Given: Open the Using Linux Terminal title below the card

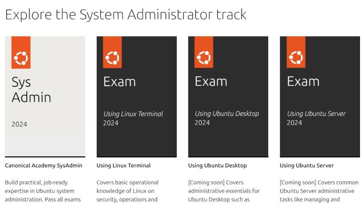Looking at the screenshot, I should pyautogui.click(x=123, y=165).
